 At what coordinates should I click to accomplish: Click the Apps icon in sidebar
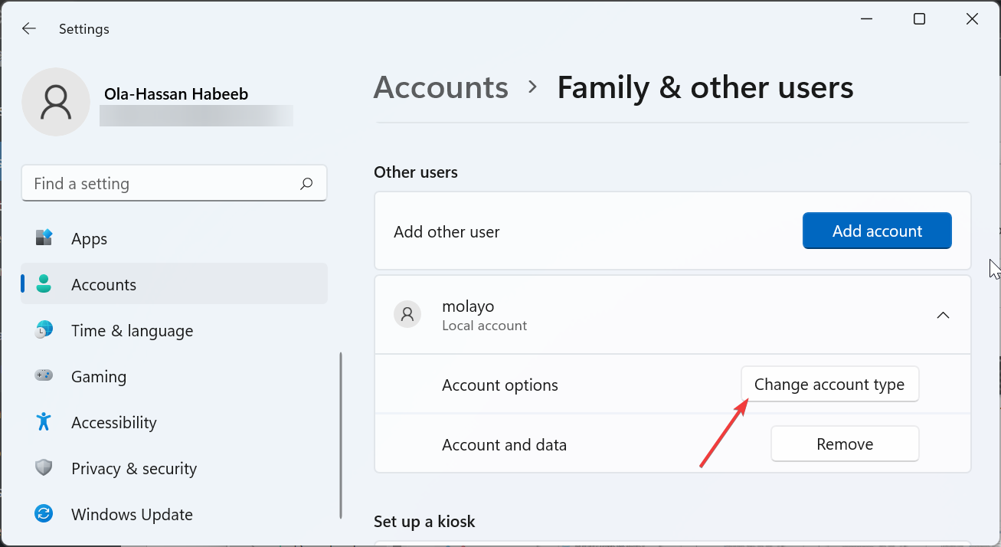(44, 238)
